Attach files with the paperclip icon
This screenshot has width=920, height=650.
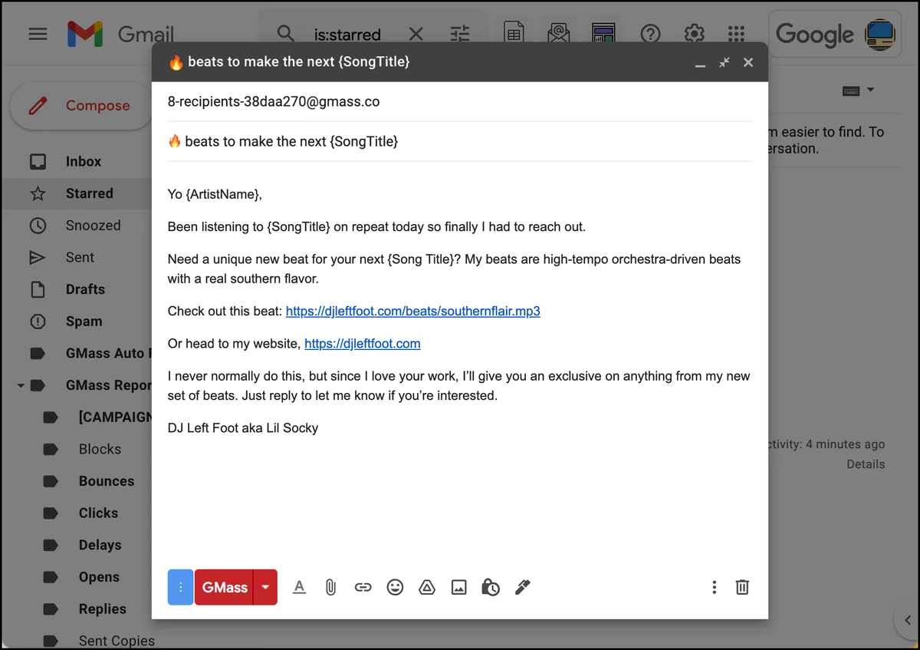pyautogui.click(x=330, y=587)
